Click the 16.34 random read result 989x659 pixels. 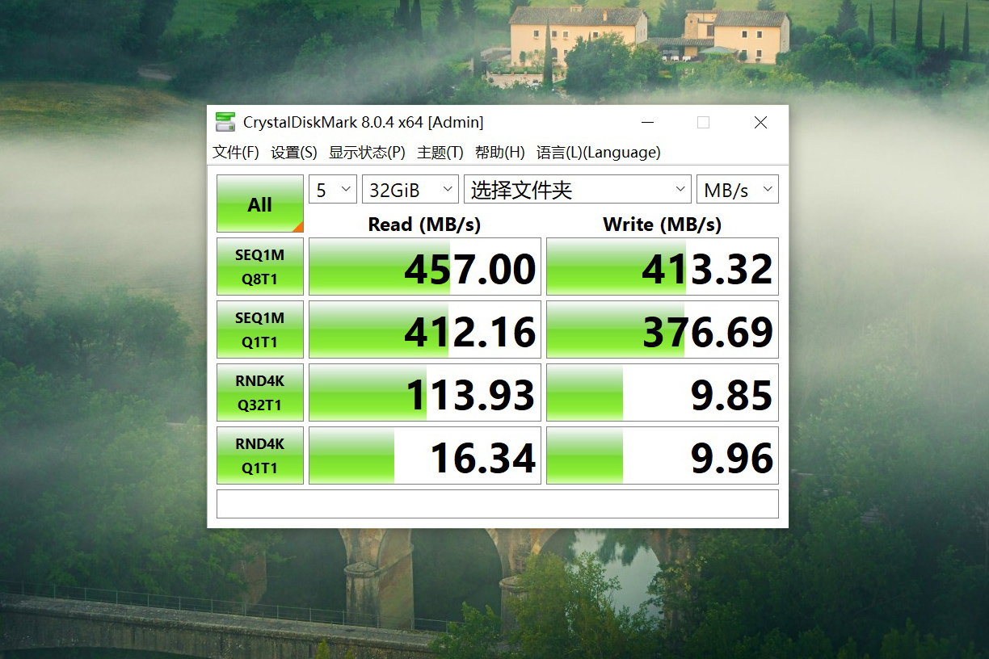click(x=425, y=455)
